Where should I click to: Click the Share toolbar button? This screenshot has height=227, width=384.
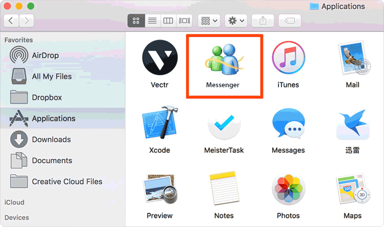pyautogui.click(x=263, y=20)
